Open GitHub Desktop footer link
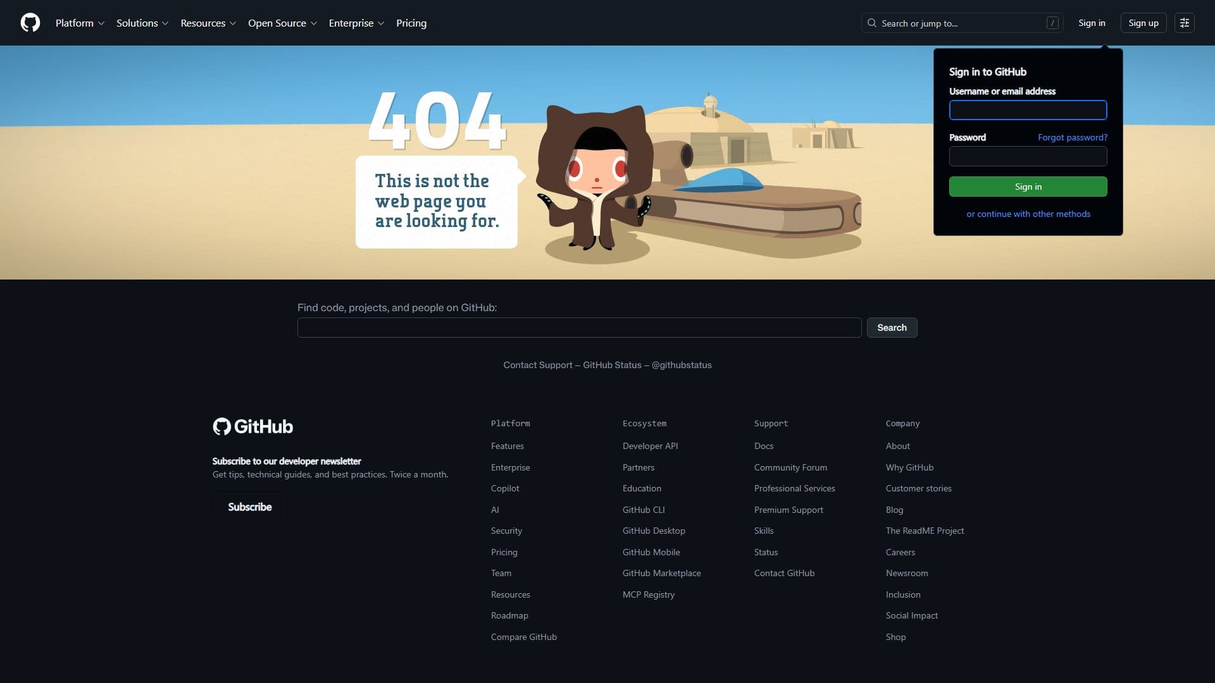The height and width of the screenshot is (683, 1215). [654, 531]
